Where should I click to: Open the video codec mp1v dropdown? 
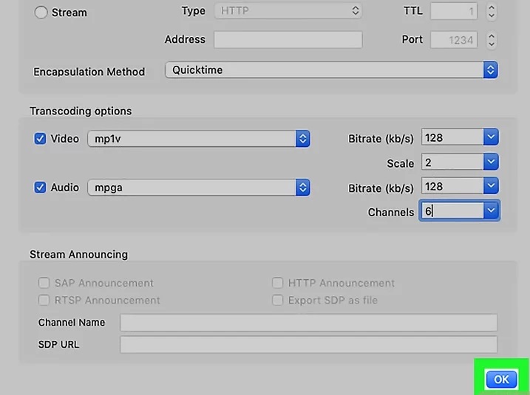click(x=198, y=139)
